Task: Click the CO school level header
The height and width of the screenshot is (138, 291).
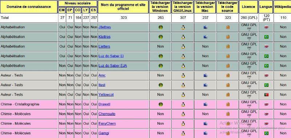Action: (77, 10)
